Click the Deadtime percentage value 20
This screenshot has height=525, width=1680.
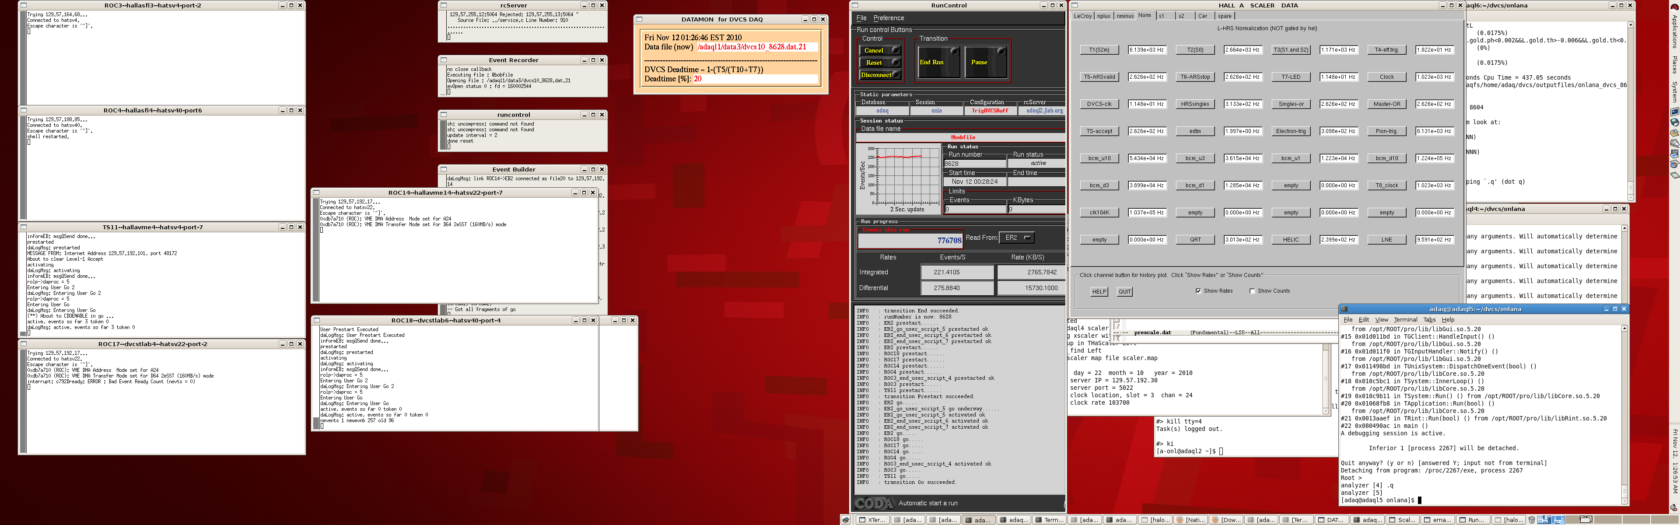coord(698,79)
